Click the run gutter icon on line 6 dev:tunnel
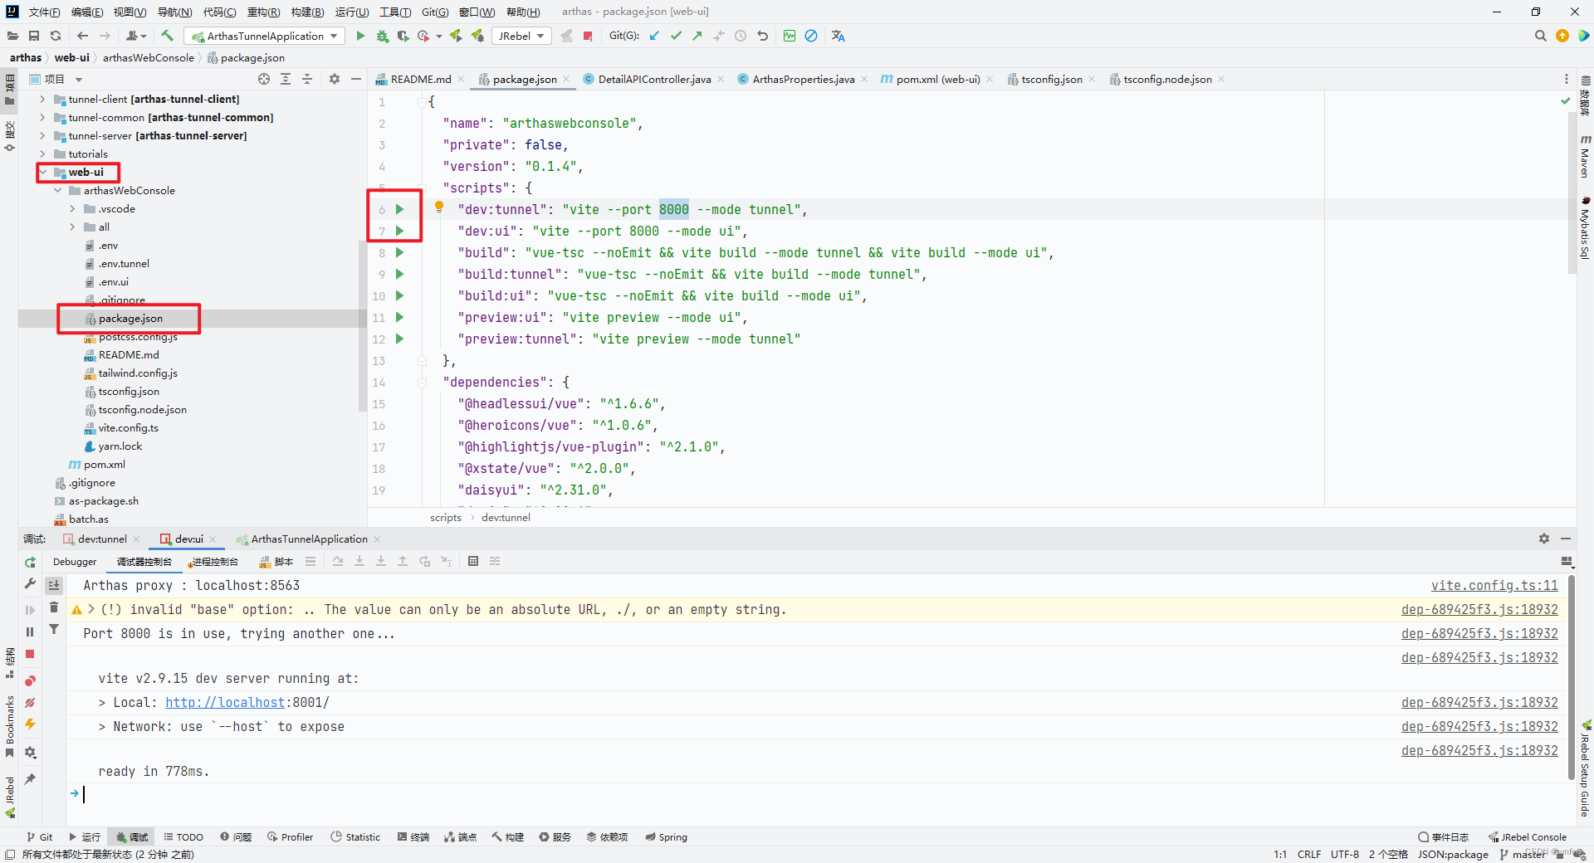1594x863 pixels. coord(401,210)
